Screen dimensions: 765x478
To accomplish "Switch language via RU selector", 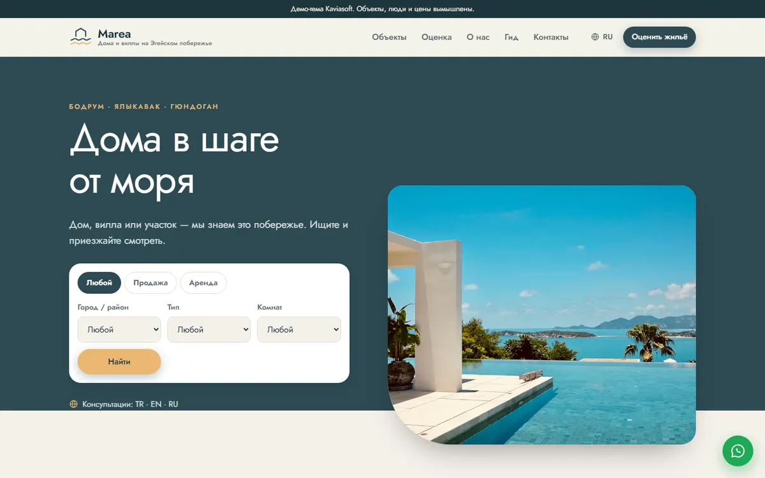I will 602,37.
